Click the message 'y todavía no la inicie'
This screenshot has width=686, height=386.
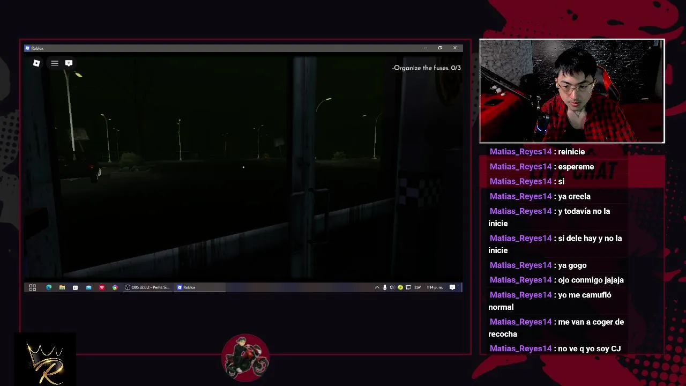(x=549, y=217)
